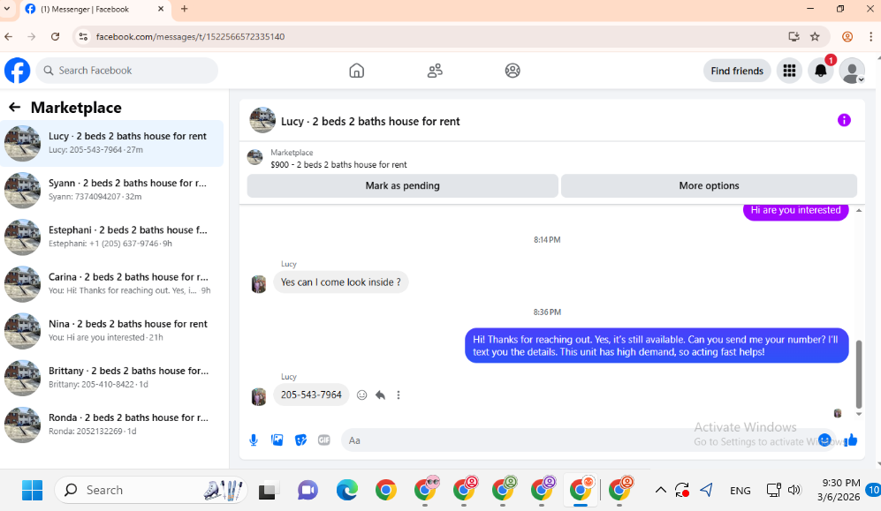
Task: Open the emoji picker in message box
Action: point(824,440)
